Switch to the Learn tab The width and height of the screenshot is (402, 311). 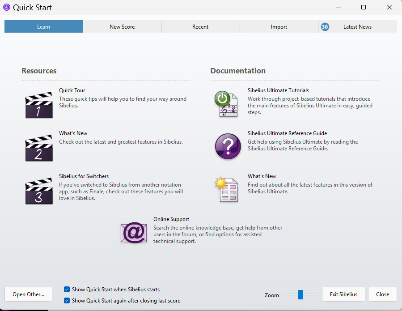[43, 26]
